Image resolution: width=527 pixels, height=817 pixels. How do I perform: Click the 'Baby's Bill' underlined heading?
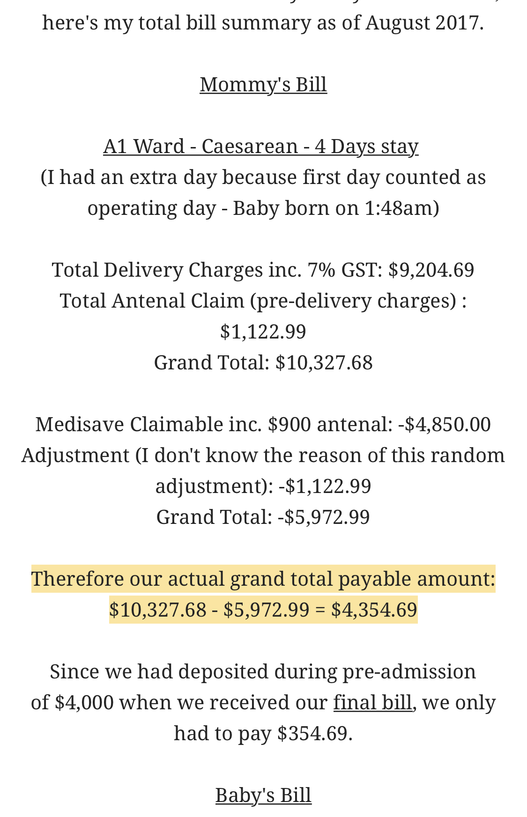point(263,795)
